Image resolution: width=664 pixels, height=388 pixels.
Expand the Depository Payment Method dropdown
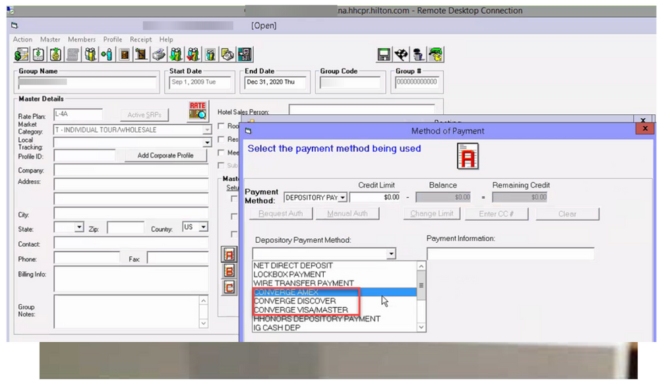pos(391,254)
